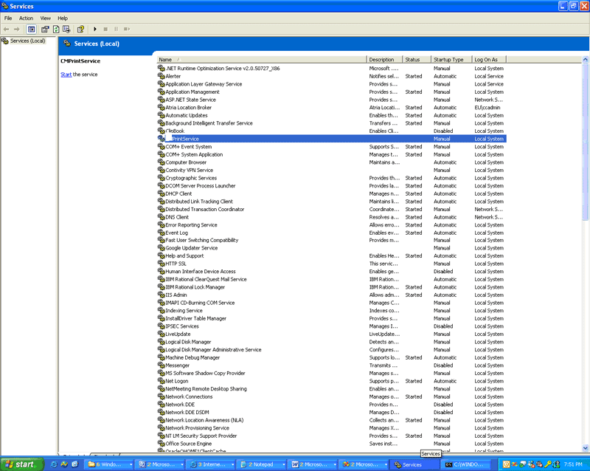Select the Cryptographic Services row
The image size is (590, 471).
point(331,178)
